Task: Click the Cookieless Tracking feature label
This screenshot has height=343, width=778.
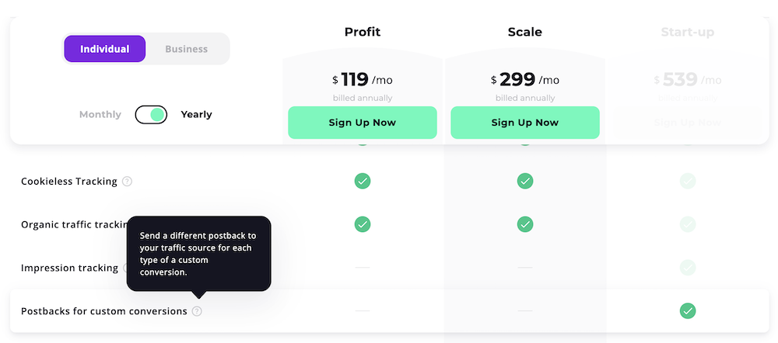Action: click(69, 182)
